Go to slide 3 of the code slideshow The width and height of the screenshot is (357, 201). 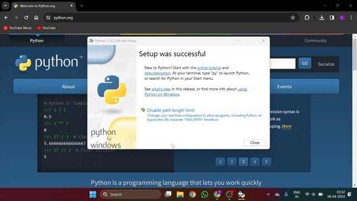(x=243, y=162)
